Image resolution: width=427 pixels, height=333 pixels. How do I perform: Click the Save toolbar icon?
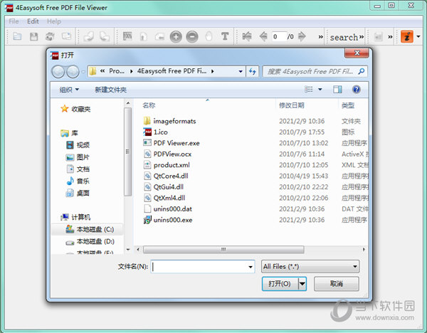click(x=33, y=36)
